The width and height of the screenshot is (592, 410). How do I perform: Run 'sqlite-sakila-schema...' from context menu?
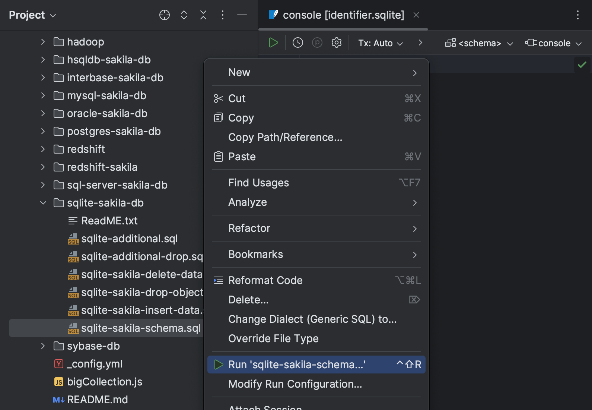click(x=297, y=365)
